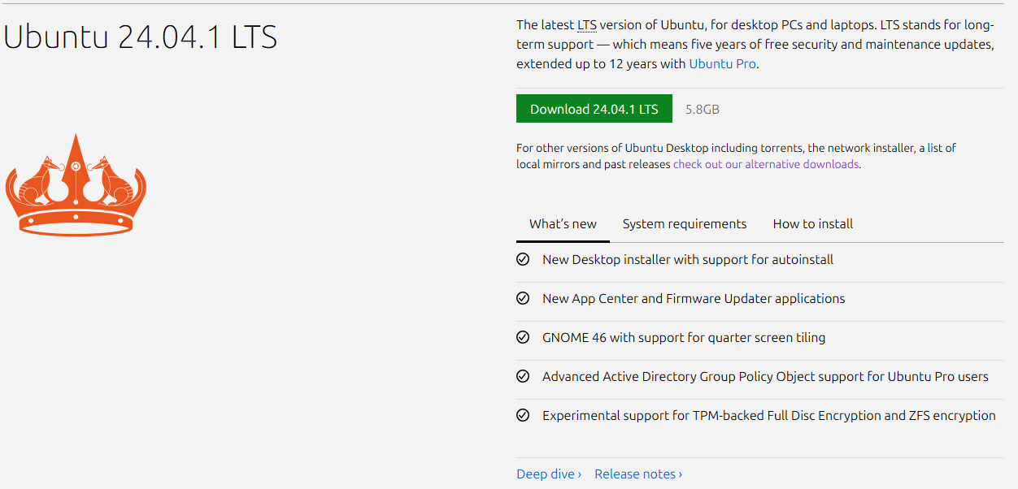This screenshot has height=489, width=1018.
Task: Click 'New App Center and Firmware Updater applications'
Action: click(694, 299)
